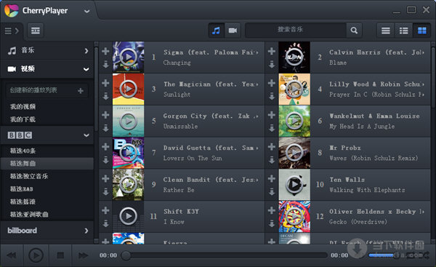The width and height of the screenshot is (436, 267).
Task: Collapse the sidebar with the hamburger arrow icon
Action: [12, 31]
